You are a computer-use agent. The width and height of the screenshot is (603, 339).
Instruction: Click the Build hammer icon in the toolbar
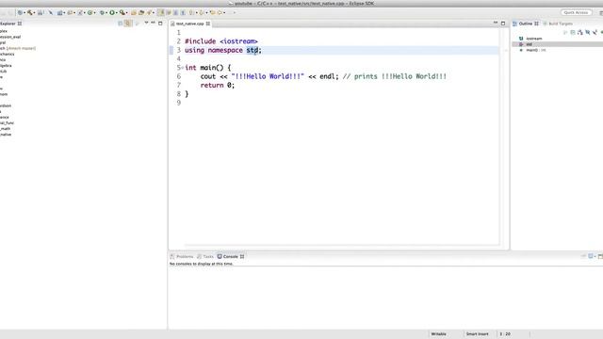coord(30,12)
